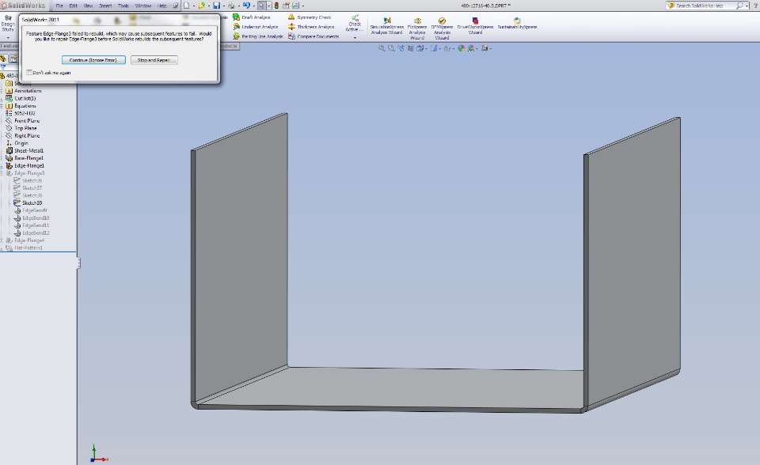Open the Edit menu
The width and height of the screenshot is (760, 465).
point(73,6)
